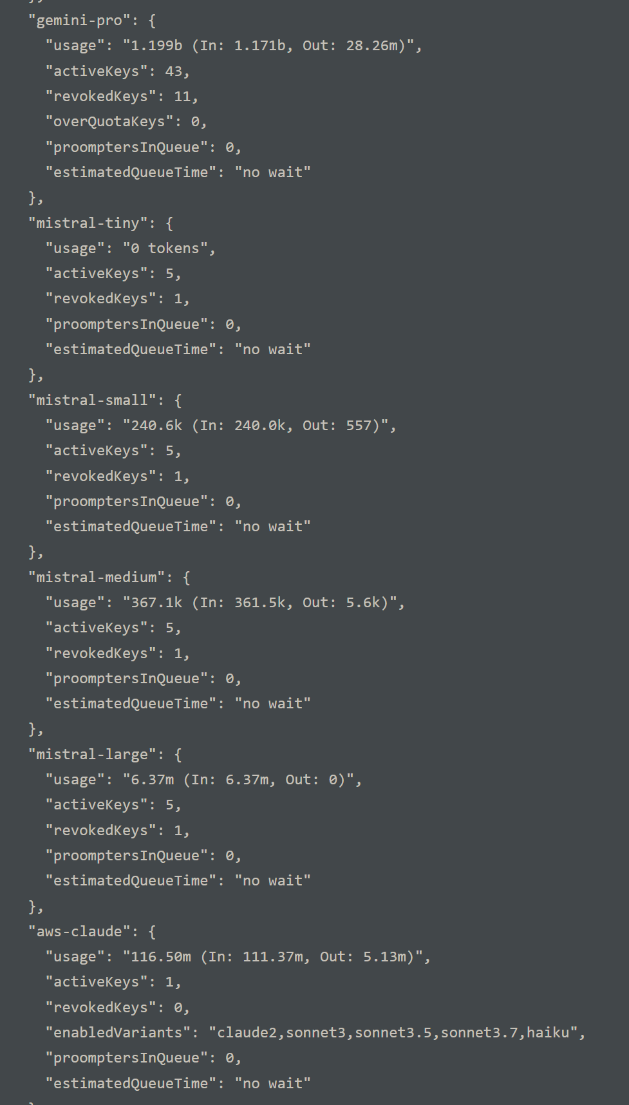Viewport: 629px width, 1105px height.
Task: Click the mistral-large usage "6.37m" text
Action: pyautogui.click(x=152, y=780)
